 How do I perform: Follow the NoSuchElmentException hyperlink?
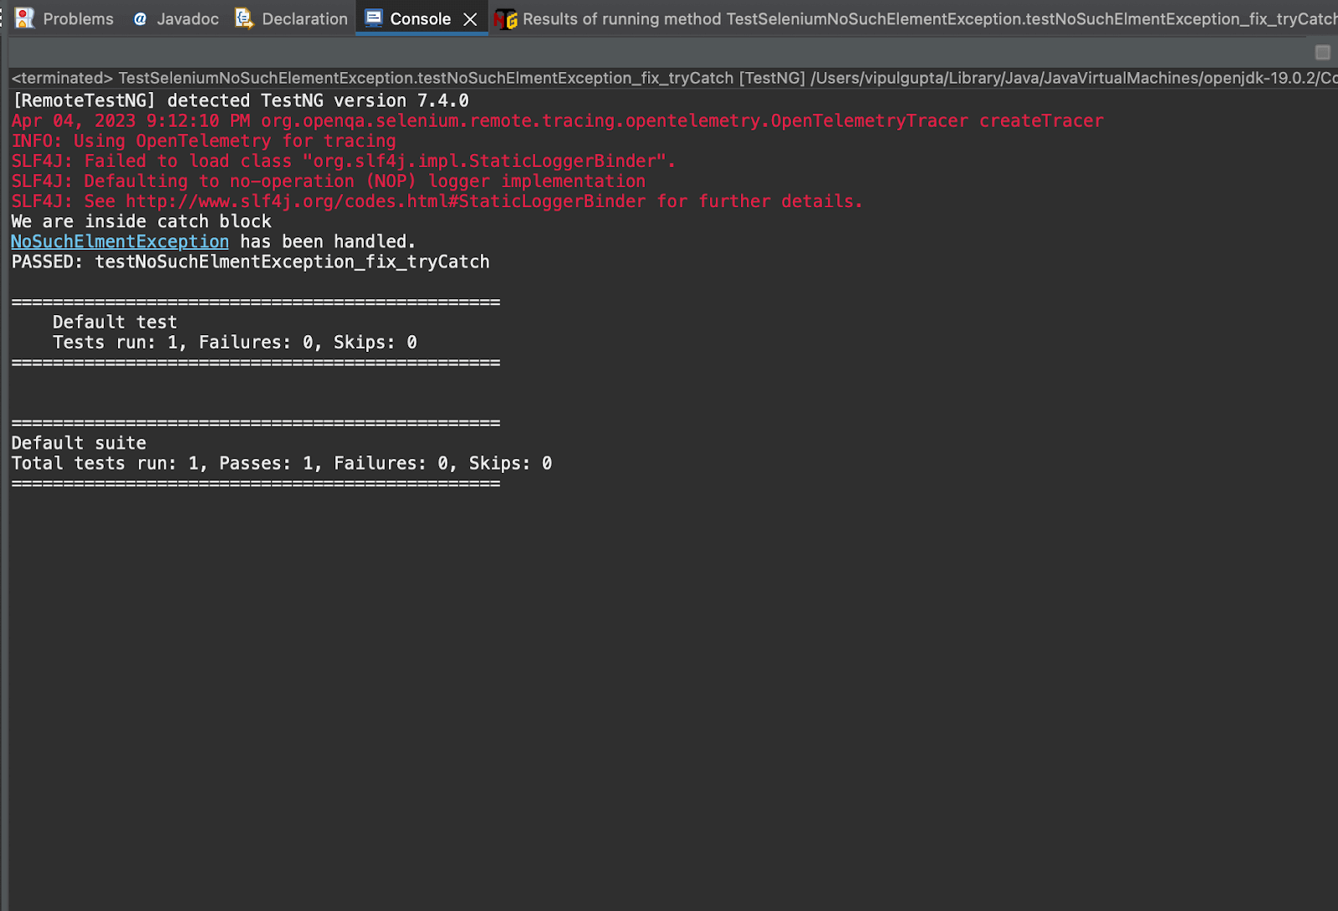tap(119, 242)
